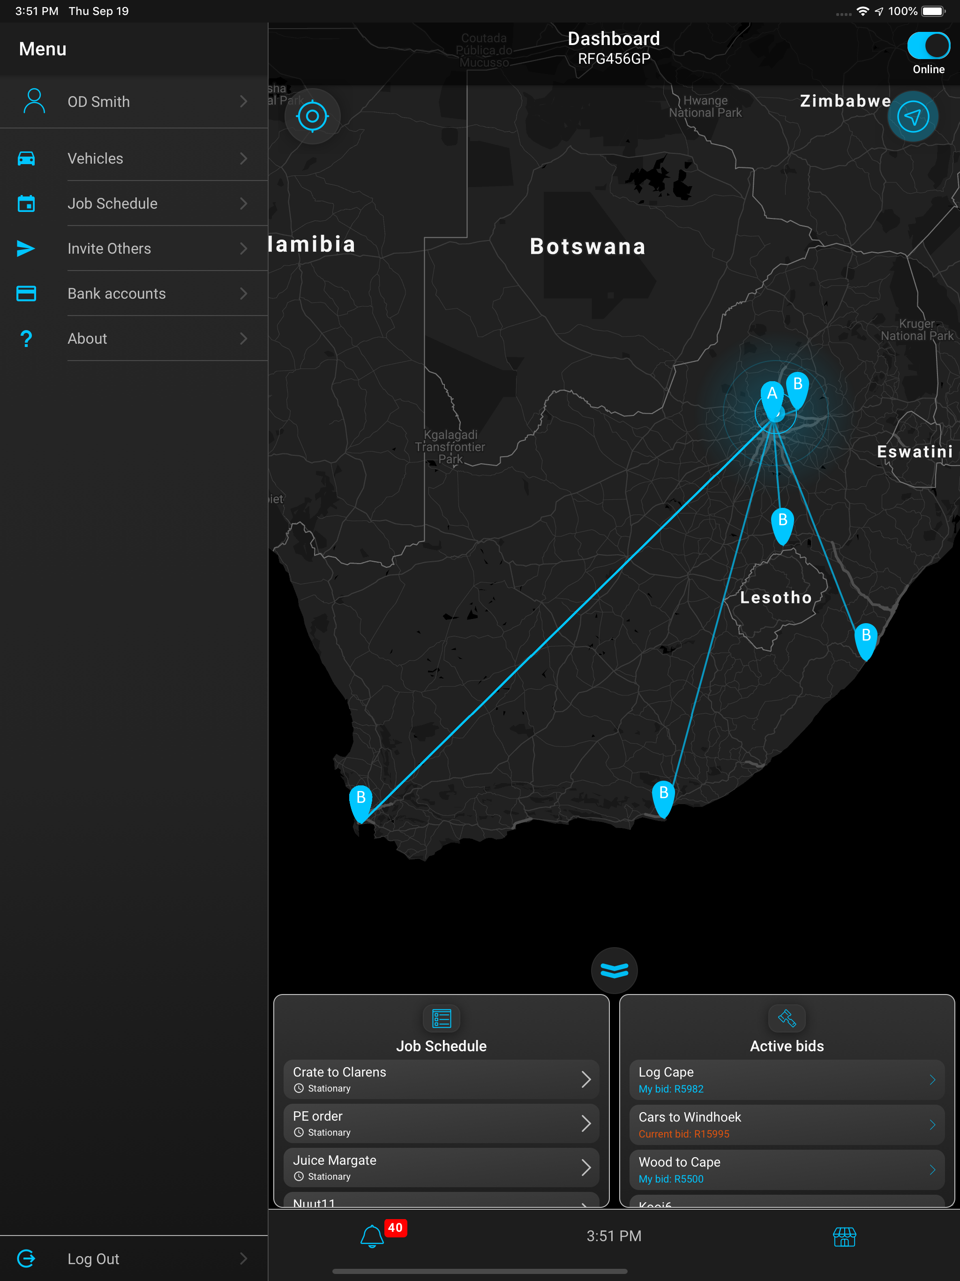Select B pin near Cape Town
960x1281 pixels.
[360, 804]
